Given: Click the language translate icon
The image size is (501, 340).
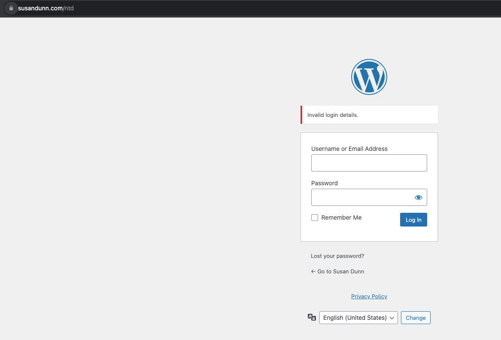Looking at the screenshot, I should [x=312, y=317].
